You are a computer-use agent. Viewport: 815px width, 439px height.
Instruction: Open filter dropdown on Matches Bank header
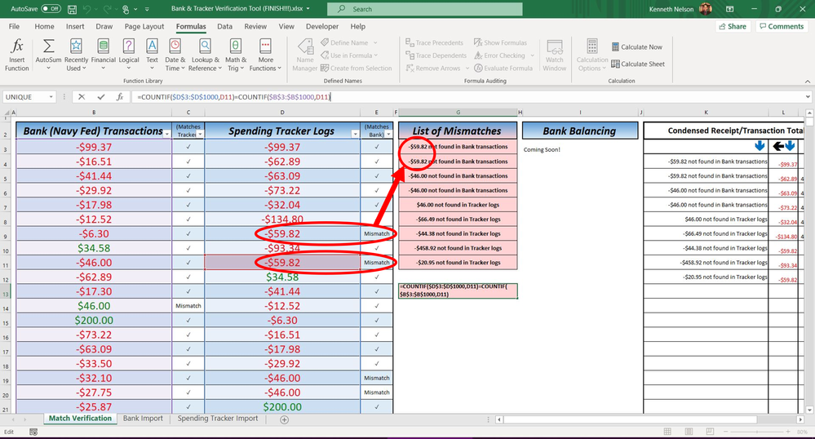[x=388, y=134]
